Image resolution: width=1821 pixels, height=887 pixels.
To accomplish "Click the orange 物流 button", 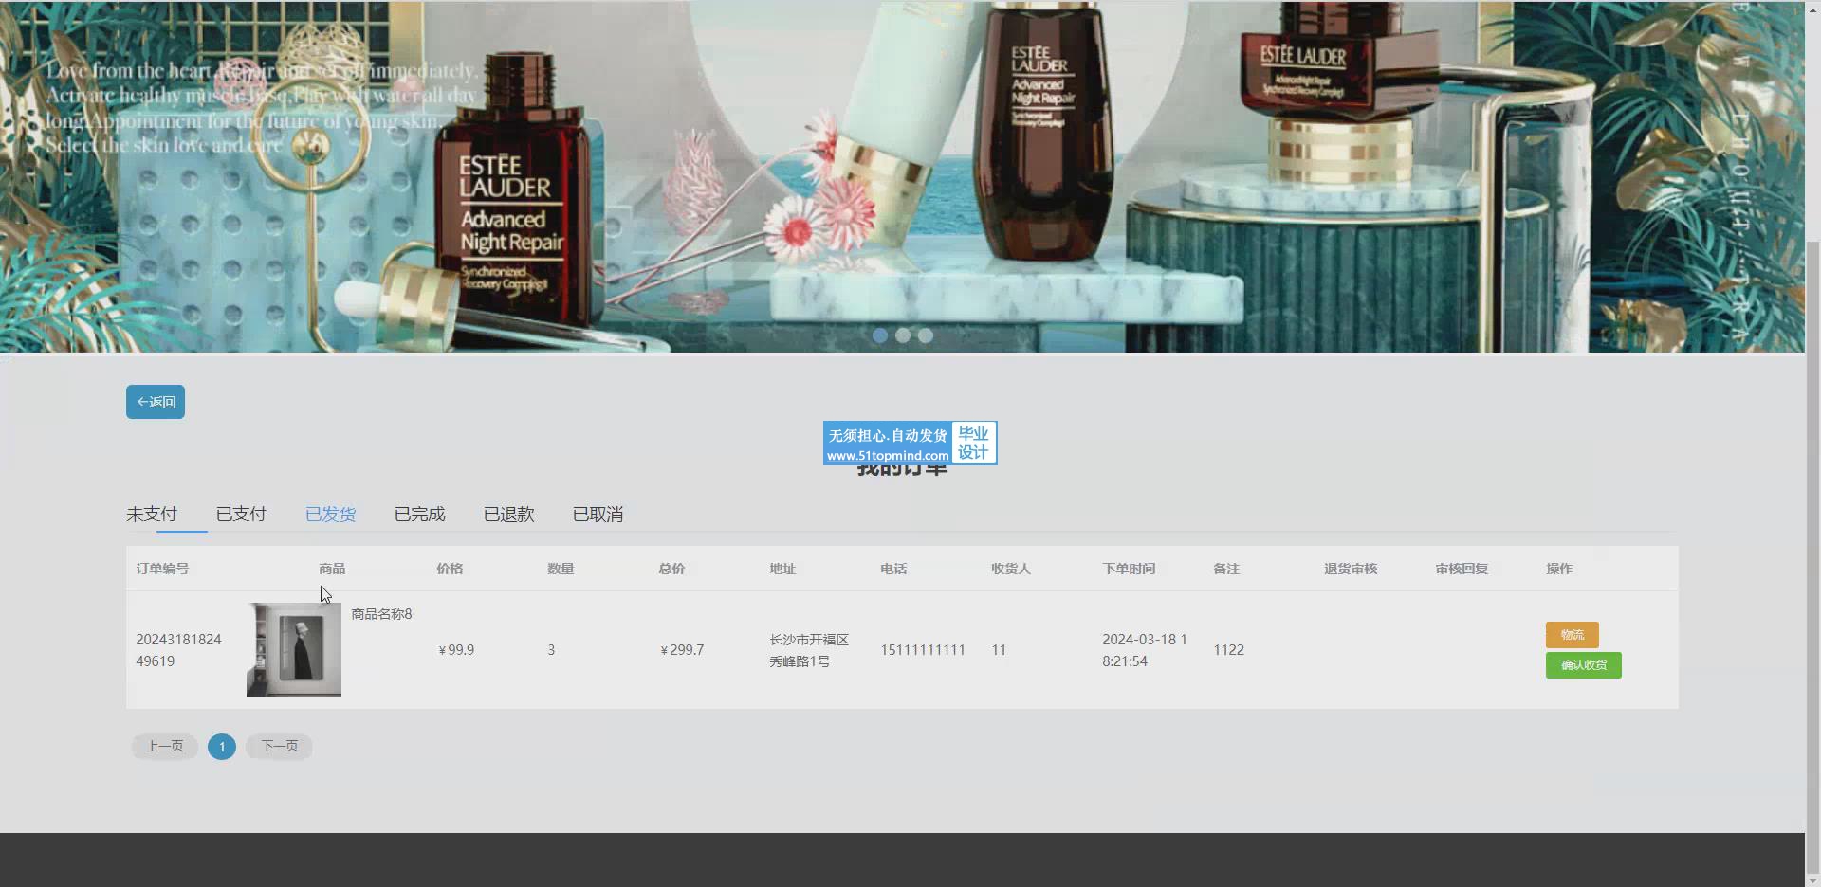I will (1572, 635).
